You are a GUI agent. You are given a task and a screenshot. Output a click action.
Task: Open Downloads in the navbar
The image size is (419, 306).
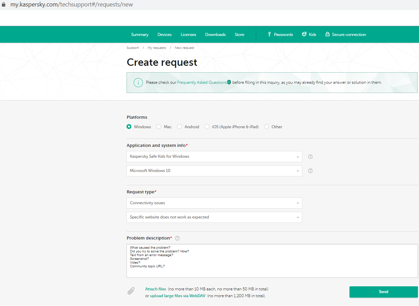(x=215, y=35)
